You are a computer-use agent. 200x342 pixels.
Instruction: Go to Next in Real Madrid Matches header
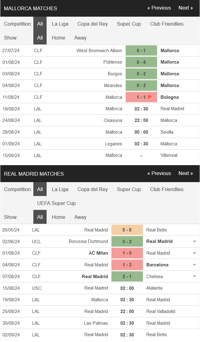185,173
